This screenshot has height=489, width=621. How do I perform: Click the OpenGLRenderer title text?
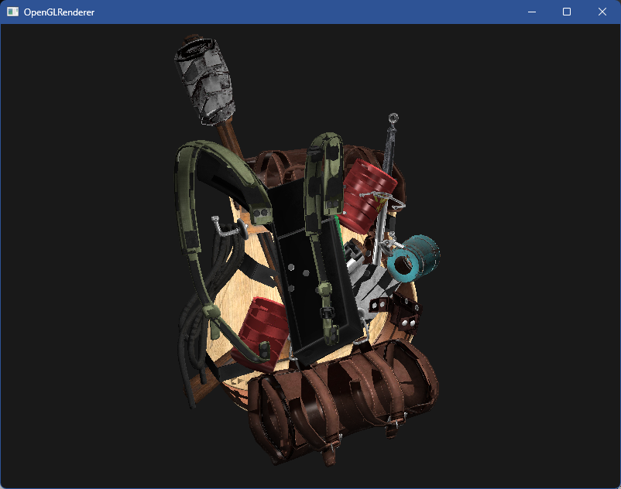coord(59,12)
